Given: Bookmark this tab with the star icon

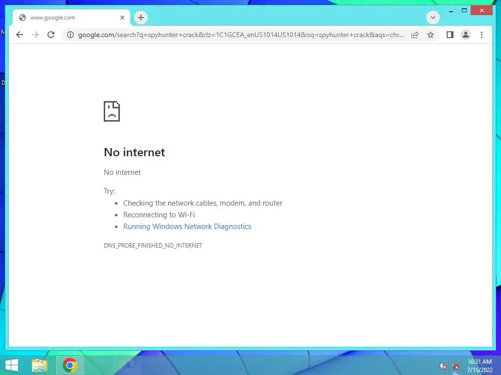Looking at the screenshot, I should [x=431, y=35].
